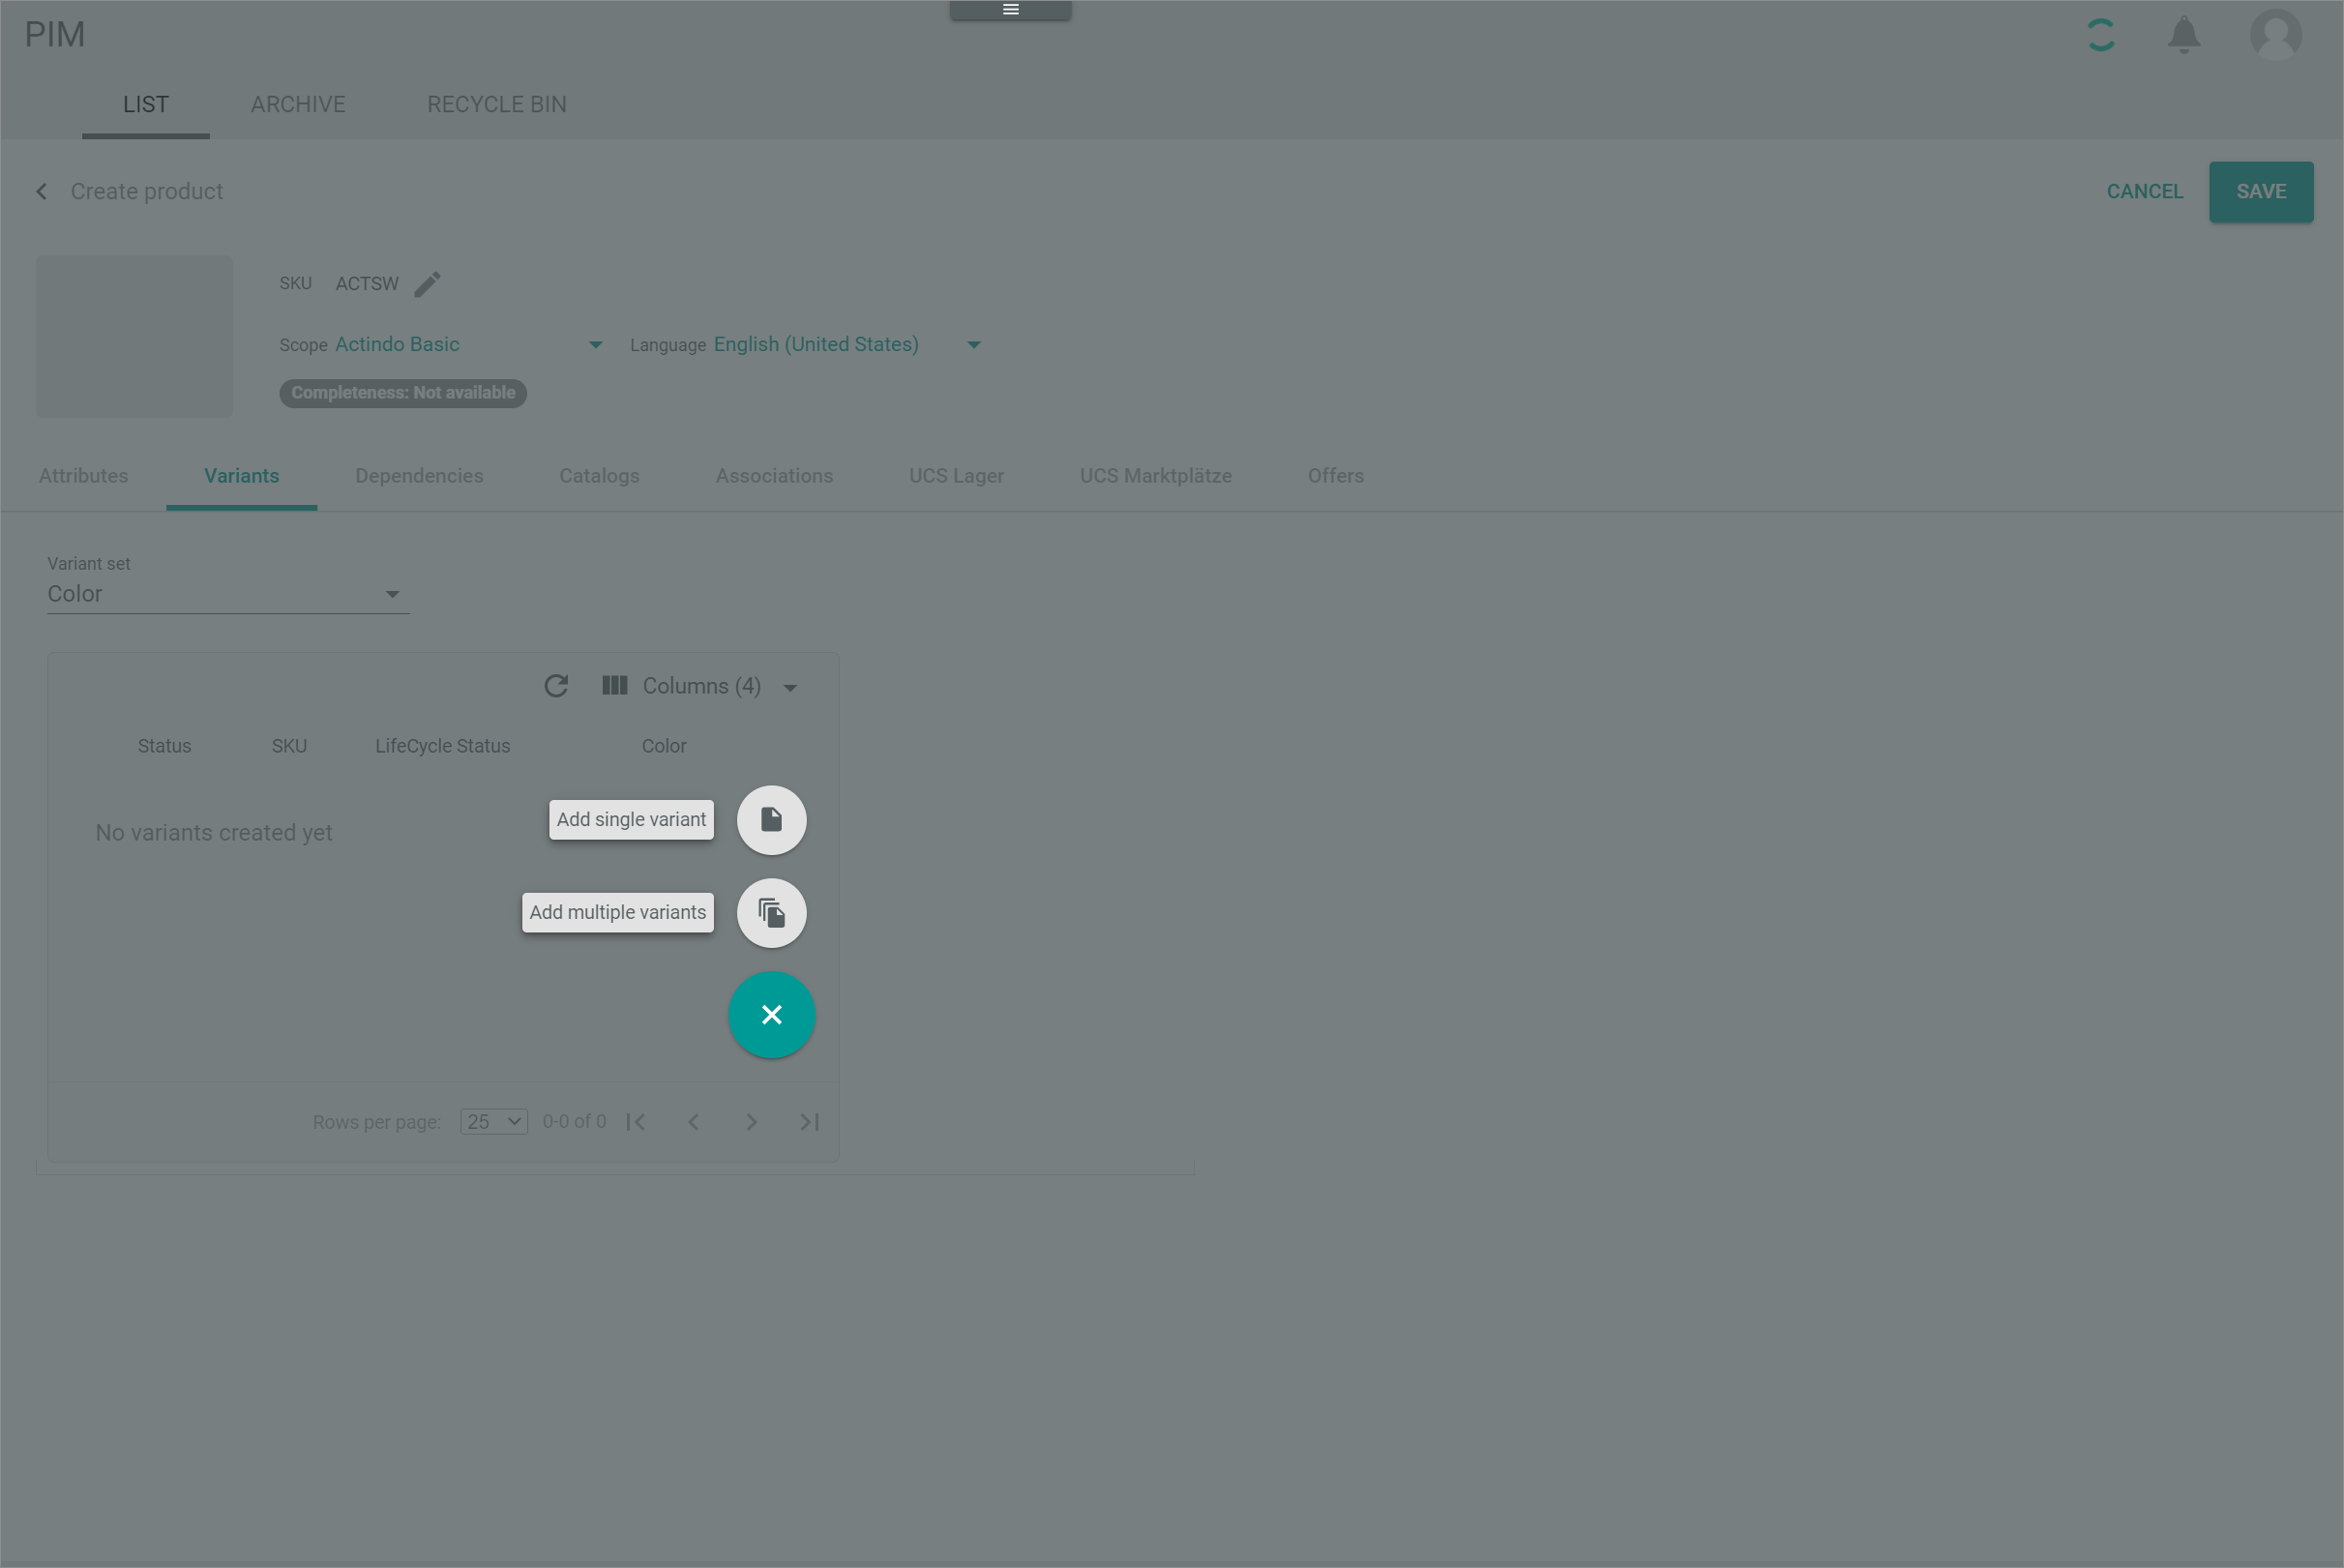Switch to the Dependencies tab
This screenshot has width=2344, height=1568.
tap(418, 474)
